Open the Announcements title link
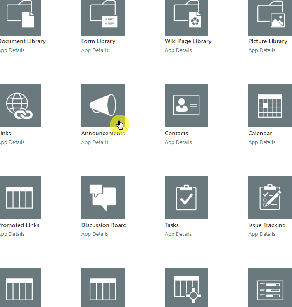The image size is (292, 307). point(103,133)
